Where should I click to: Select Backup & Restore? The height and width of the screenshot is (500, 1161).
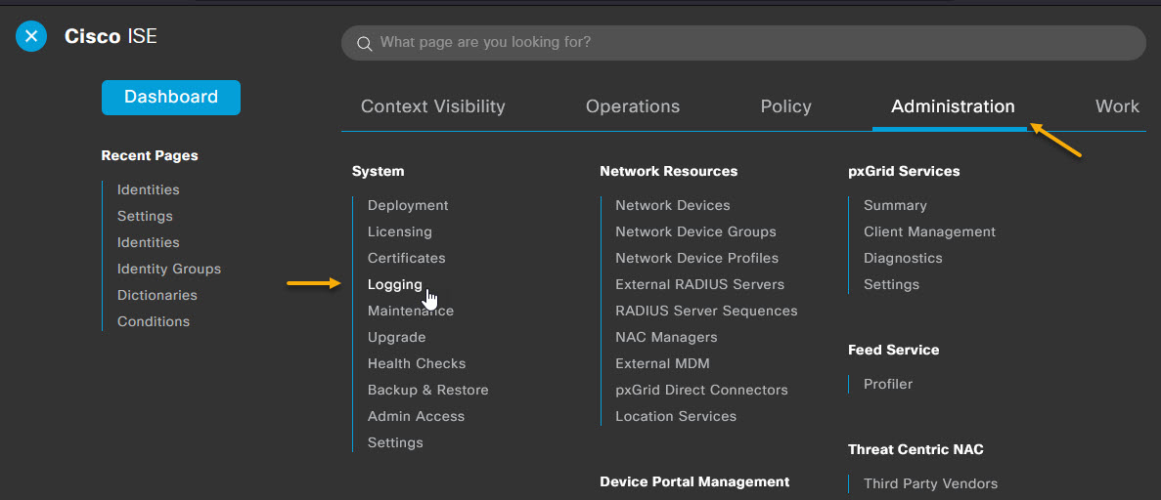[428, 390]
